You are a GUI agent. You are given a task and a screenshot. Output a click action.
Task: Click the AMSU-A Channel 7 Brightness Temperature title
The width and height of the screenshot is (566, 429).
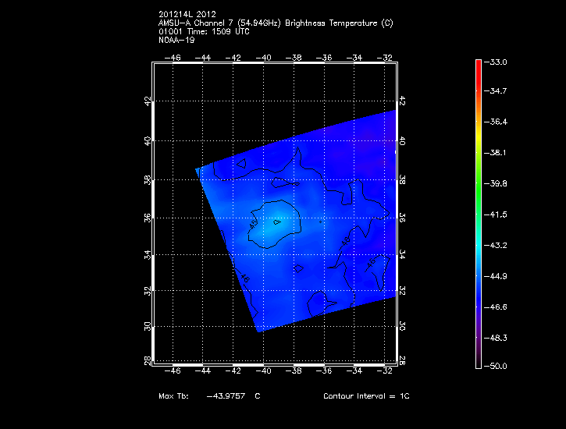tap(276, 24)
